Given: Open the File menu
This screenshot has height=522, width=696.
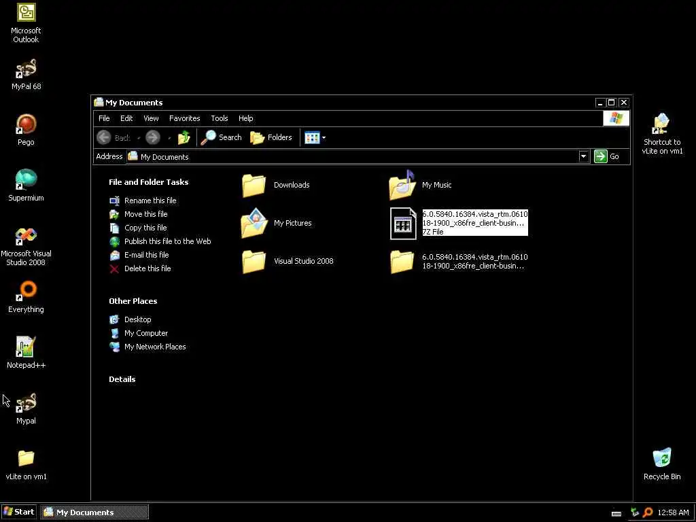Looking at the screenshot, I should click(x=104, y=118).
